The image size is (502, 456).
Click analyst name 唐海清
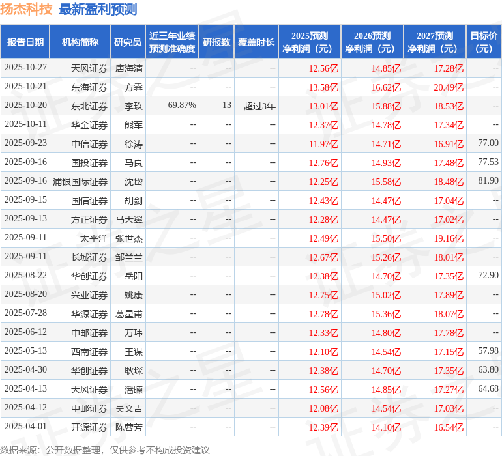128,68
